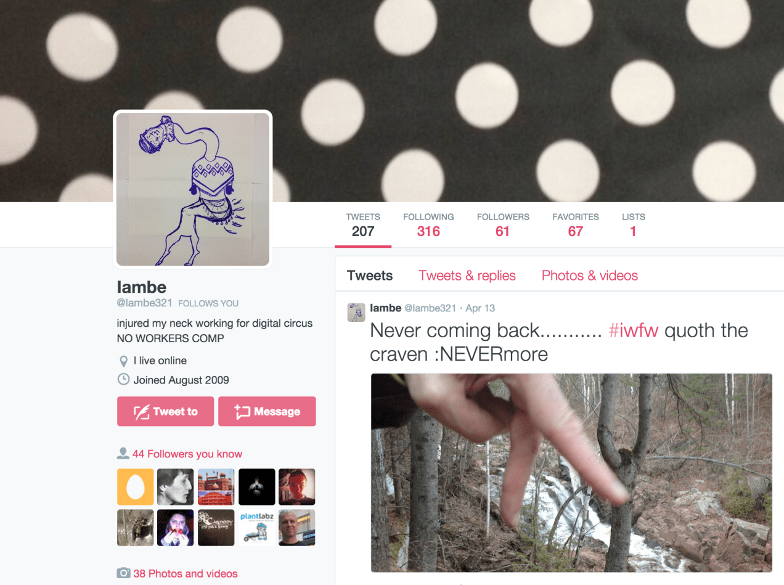
Task: Open the waterfall hand photo in tweet
Action: [571, 473]
